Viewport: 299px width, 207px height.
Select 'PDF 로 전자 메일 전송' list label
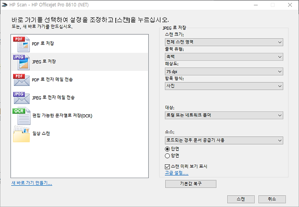click(x=52, y=80)
